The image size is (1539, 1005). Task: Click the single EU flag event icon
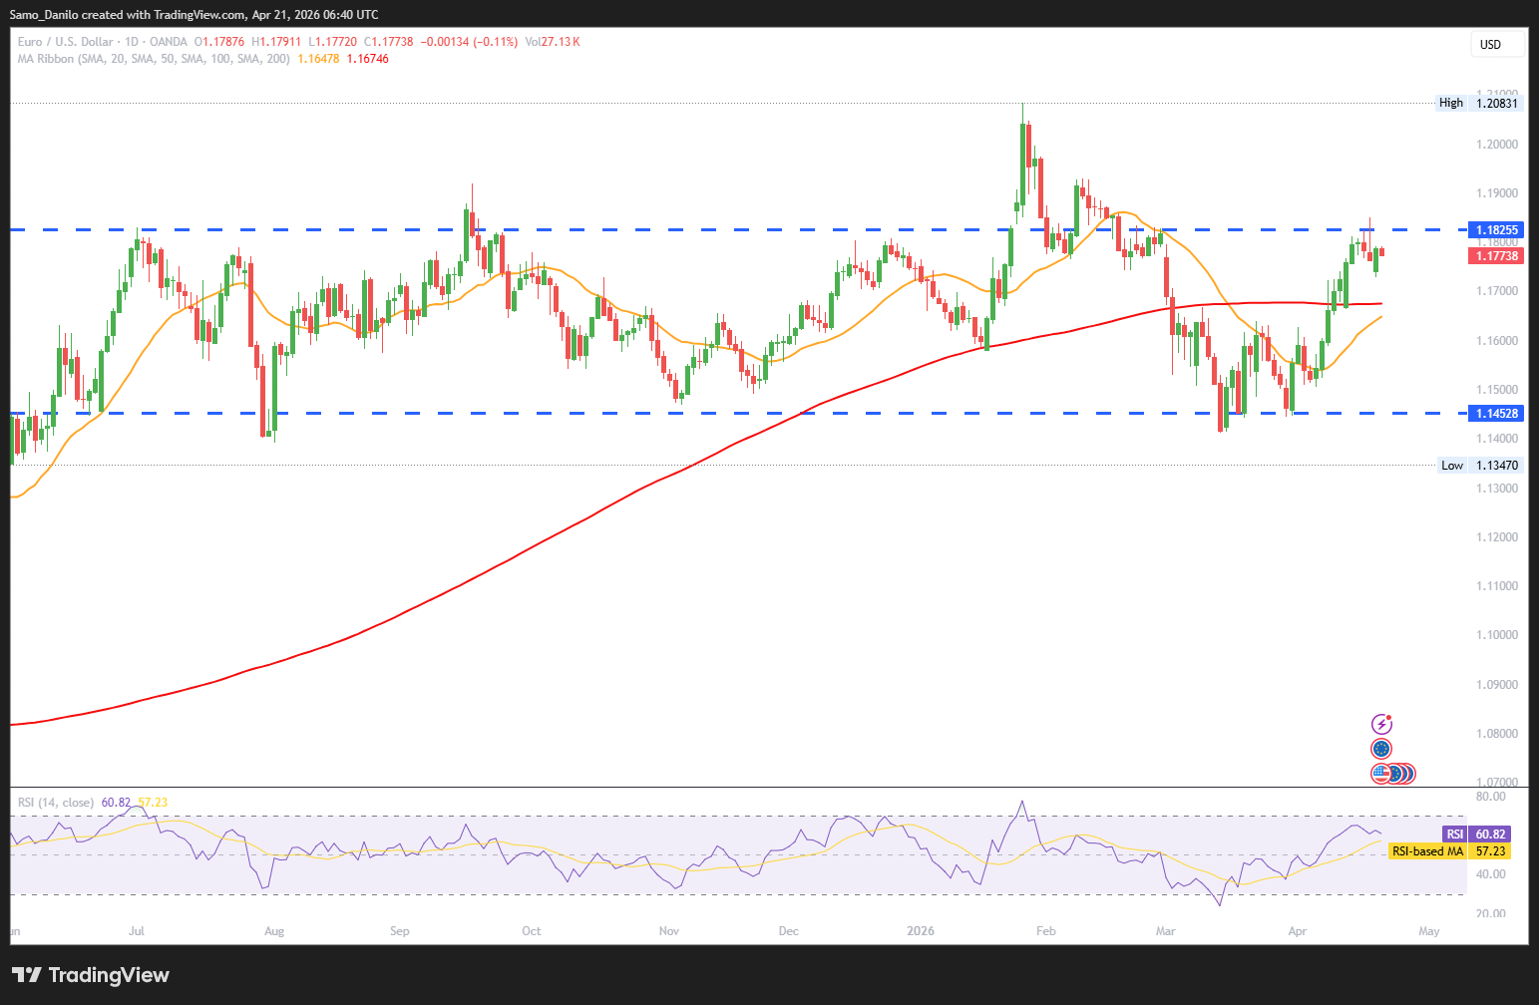tap(1381, 749)
